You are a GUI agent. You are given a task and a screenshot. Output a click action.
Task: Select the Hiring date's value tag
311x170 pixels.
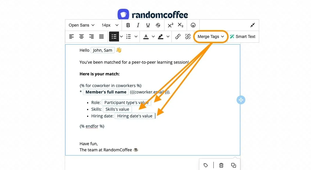[x=135, y=116]
